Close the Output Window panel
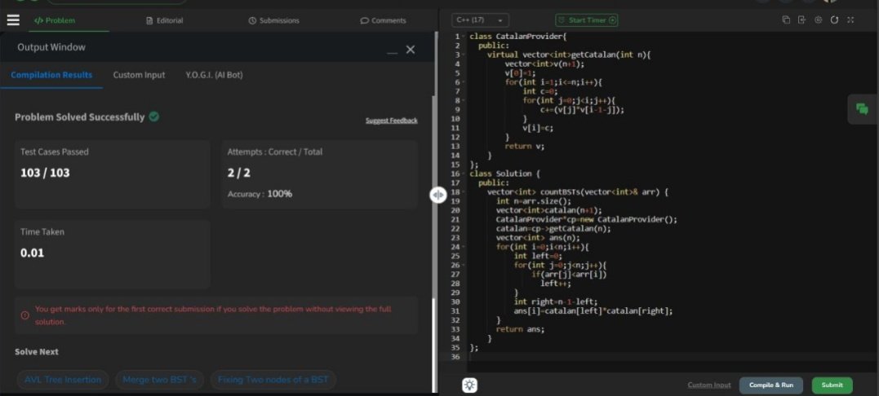The image size is (879, 396). click(x=411, y=50)
